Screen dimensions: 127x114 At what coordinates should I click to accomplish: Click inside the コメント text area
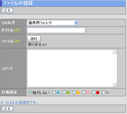(x=70, y=68)
